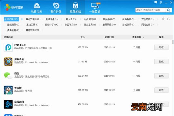Filter by 开发工具(6)
This screenshot has height=116, width=174.
click(90, 24)
